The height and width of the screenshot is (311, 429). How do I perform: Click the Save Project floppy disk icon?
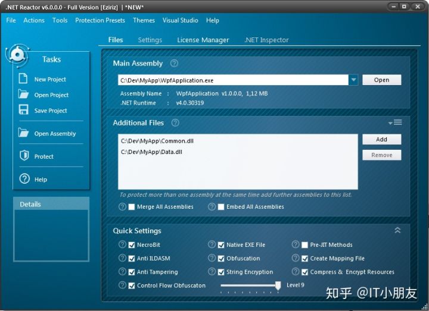click(x=23, y=109)
